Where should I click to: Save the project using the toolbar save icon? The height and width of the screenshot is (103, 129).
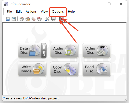click(14, 19)
